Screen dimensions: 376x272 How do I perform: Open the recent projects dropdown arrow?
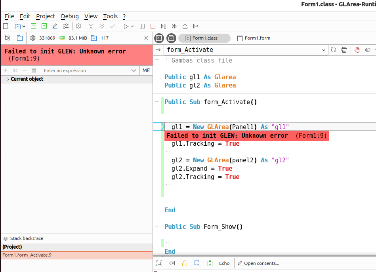[x=24, y=27]
